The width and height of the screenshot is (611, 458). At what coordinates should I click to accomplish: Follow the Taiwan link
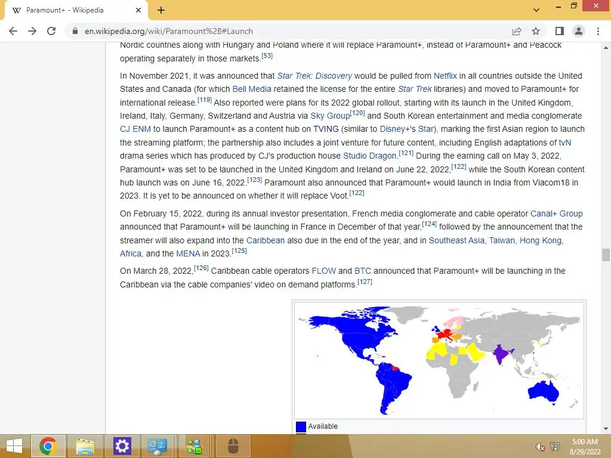point(502,241)
